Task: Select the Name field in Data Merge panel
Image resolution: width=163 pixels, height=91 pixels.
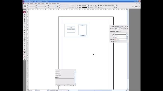Action: (x=65, y=74)
